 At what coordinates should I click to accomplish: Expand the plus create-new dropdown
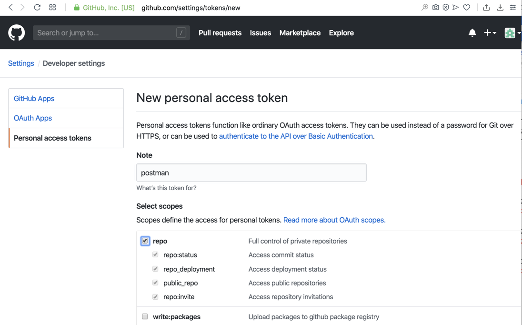pos(490,33)
